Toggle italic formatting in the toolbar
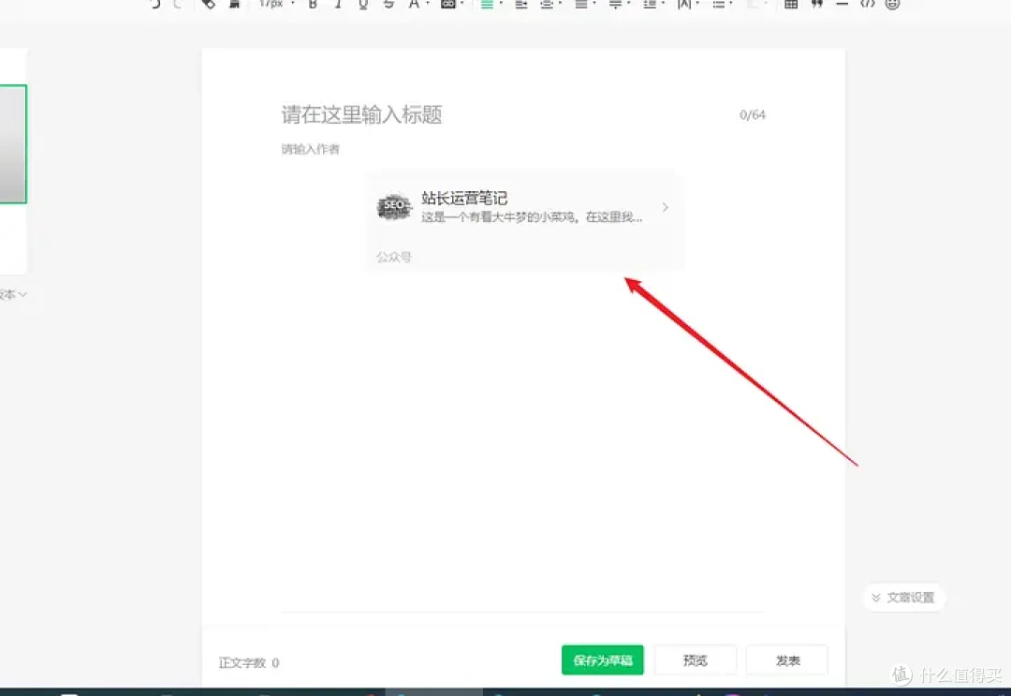 [x=338, y=4]
